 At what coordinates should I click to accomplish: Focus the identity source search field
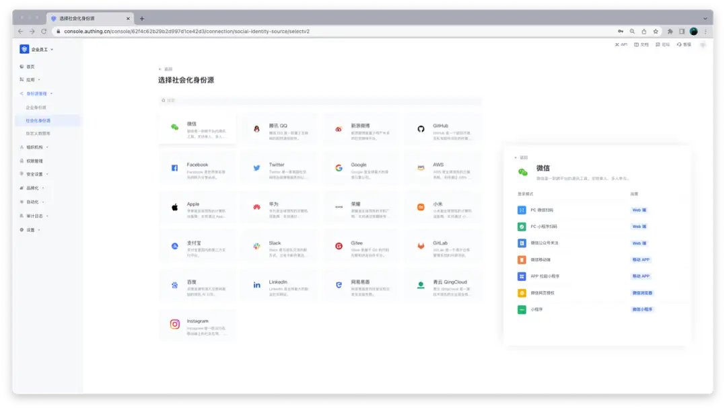(320, 101)
